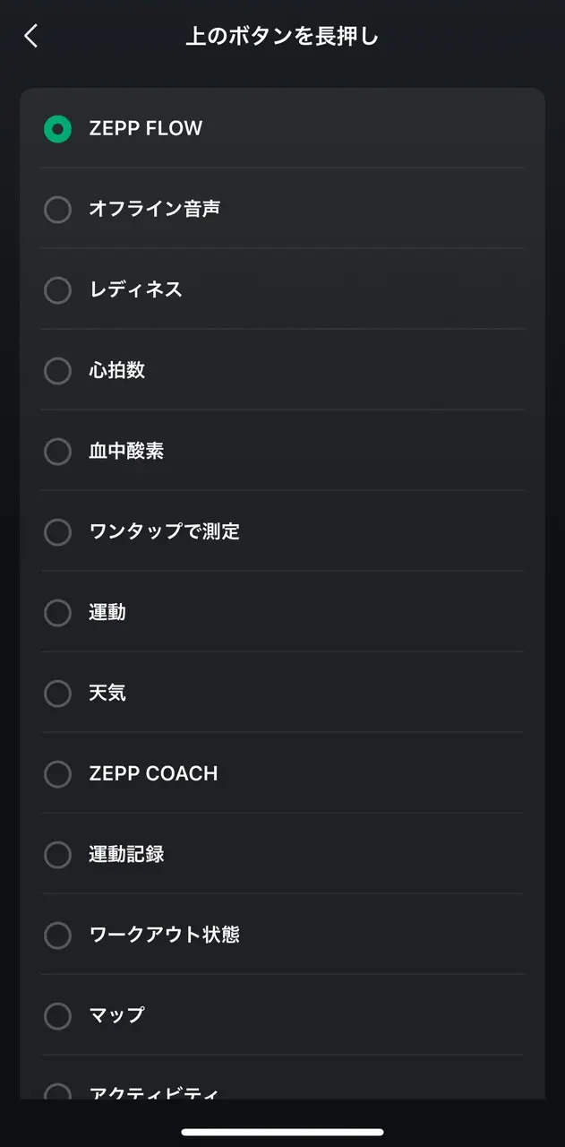
Task: Pick the マップ radio button
Action: (x=57, y=1016)
